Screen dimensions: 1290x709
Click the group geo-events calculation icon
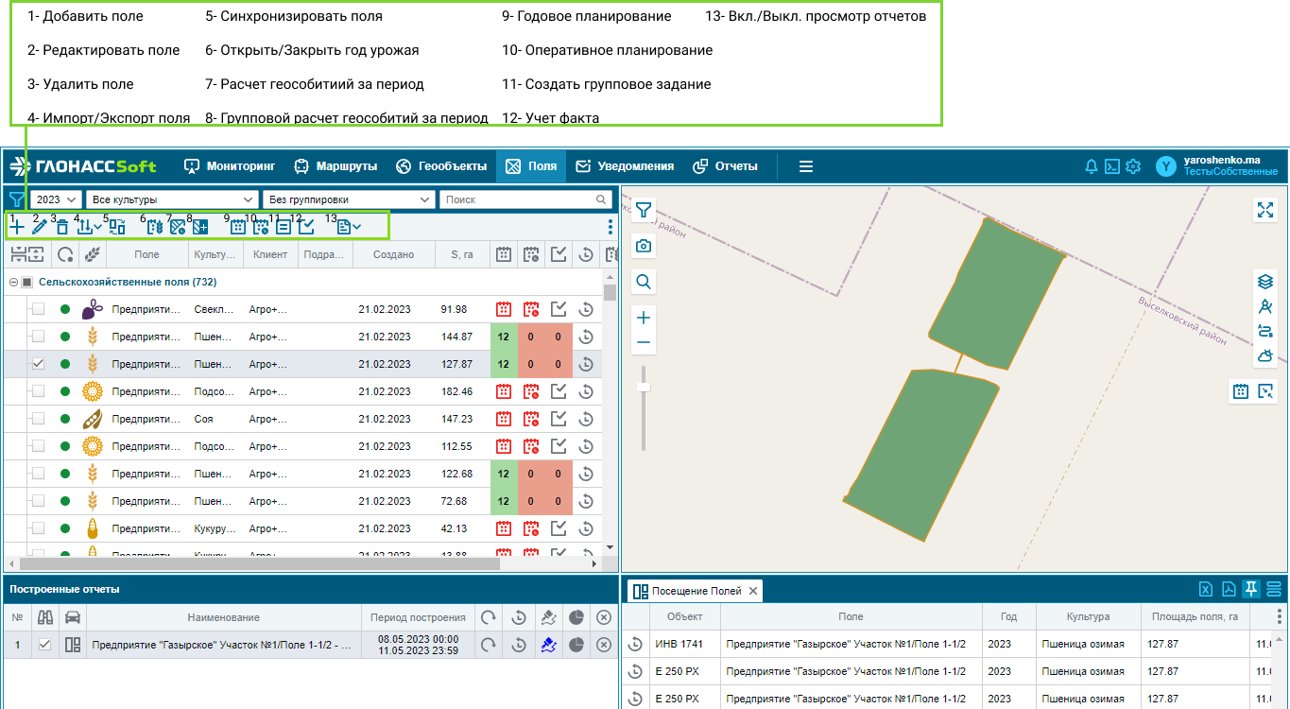point(200,227)
